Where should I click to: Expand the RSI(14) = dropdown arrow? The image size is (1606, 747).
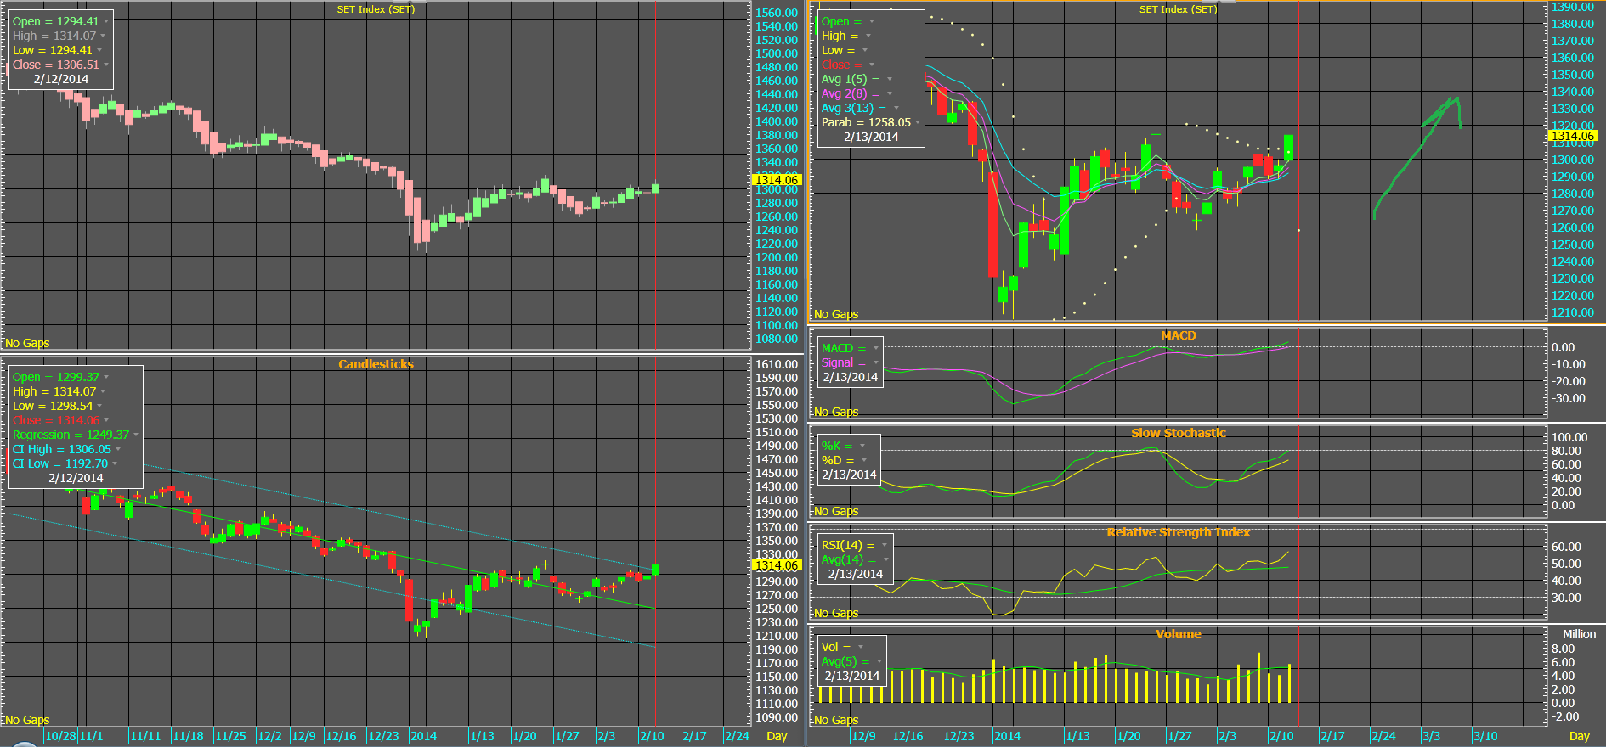(885, 545)
